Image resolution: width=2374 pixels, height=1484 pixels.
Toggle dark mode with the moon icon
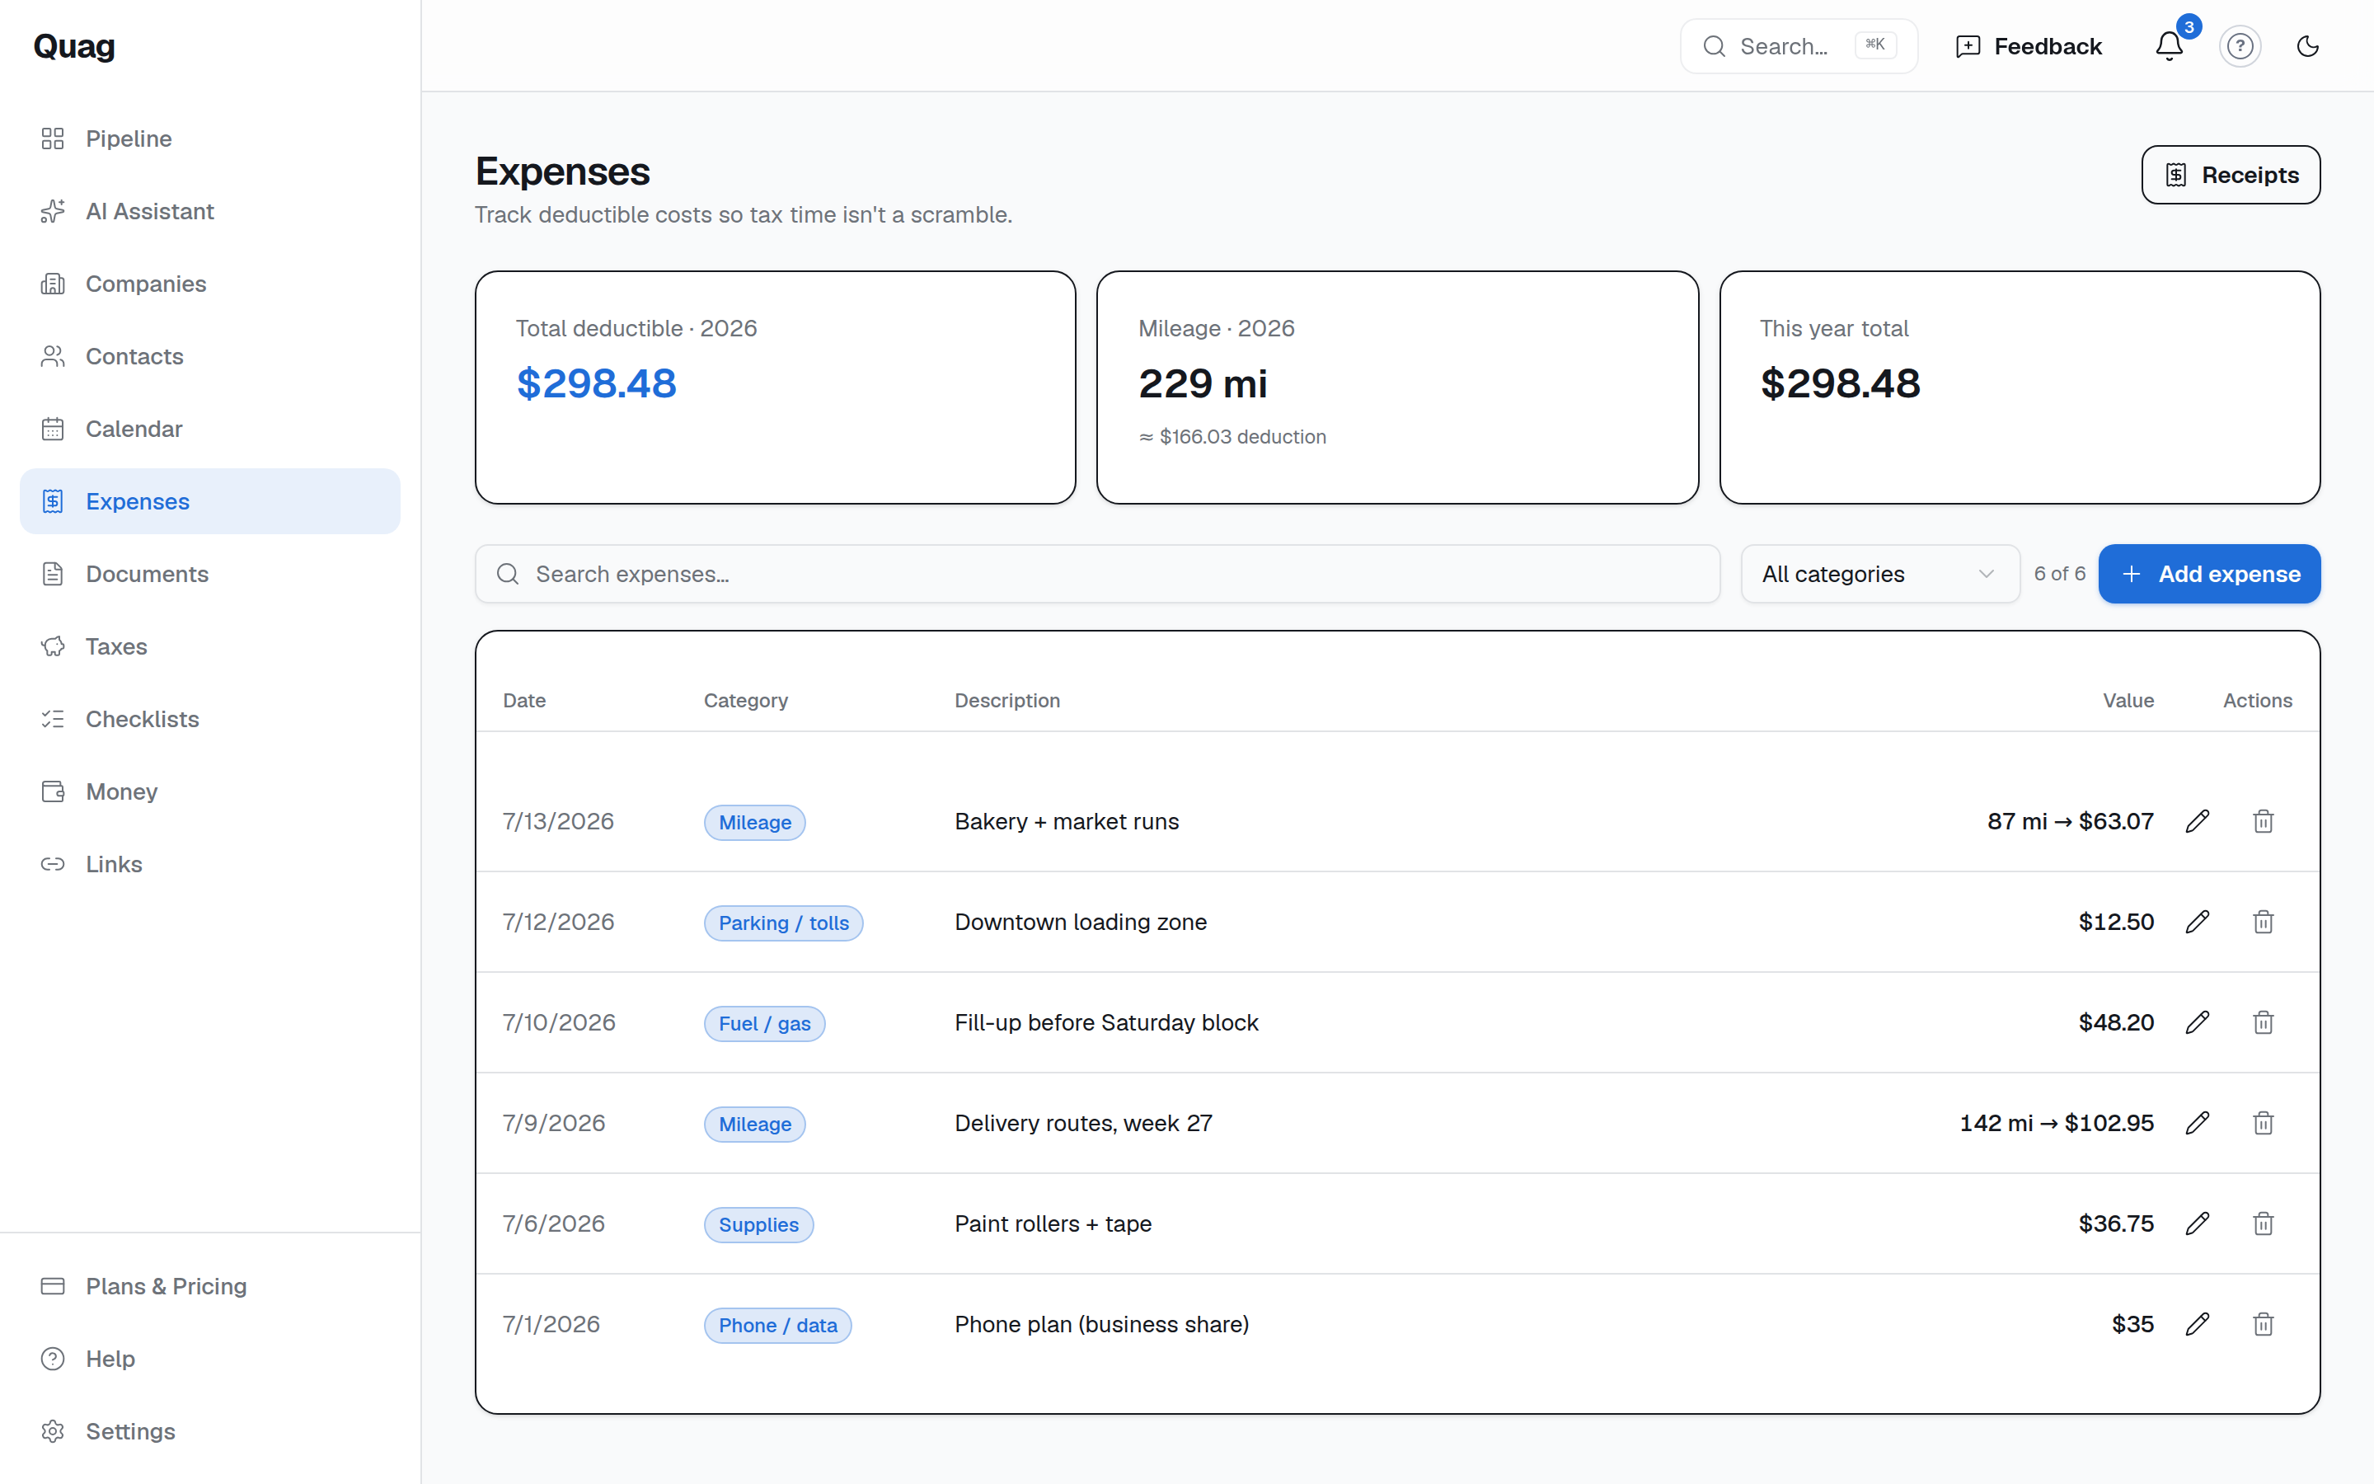(2307, 46)
